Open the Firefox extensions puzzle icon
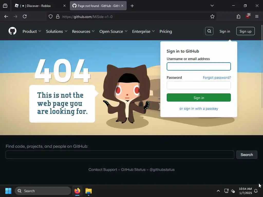The image size is (263, 197). 238,16
